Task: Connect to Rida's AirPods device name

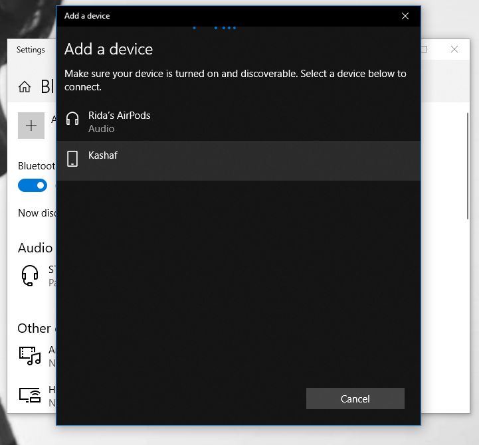Action: [120, 116]
